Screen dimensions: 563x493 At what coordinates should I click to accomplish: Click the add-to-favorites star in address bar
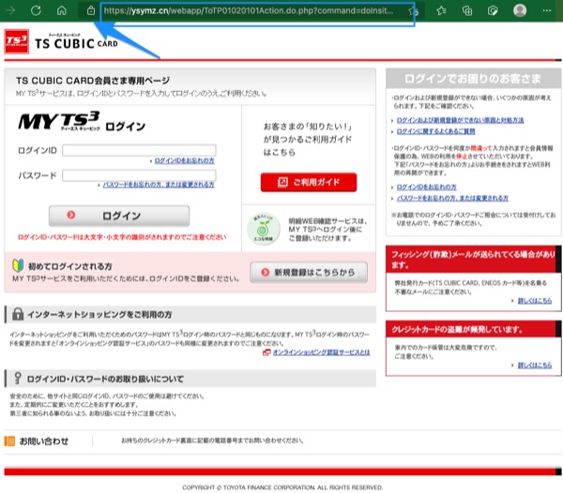413,11
